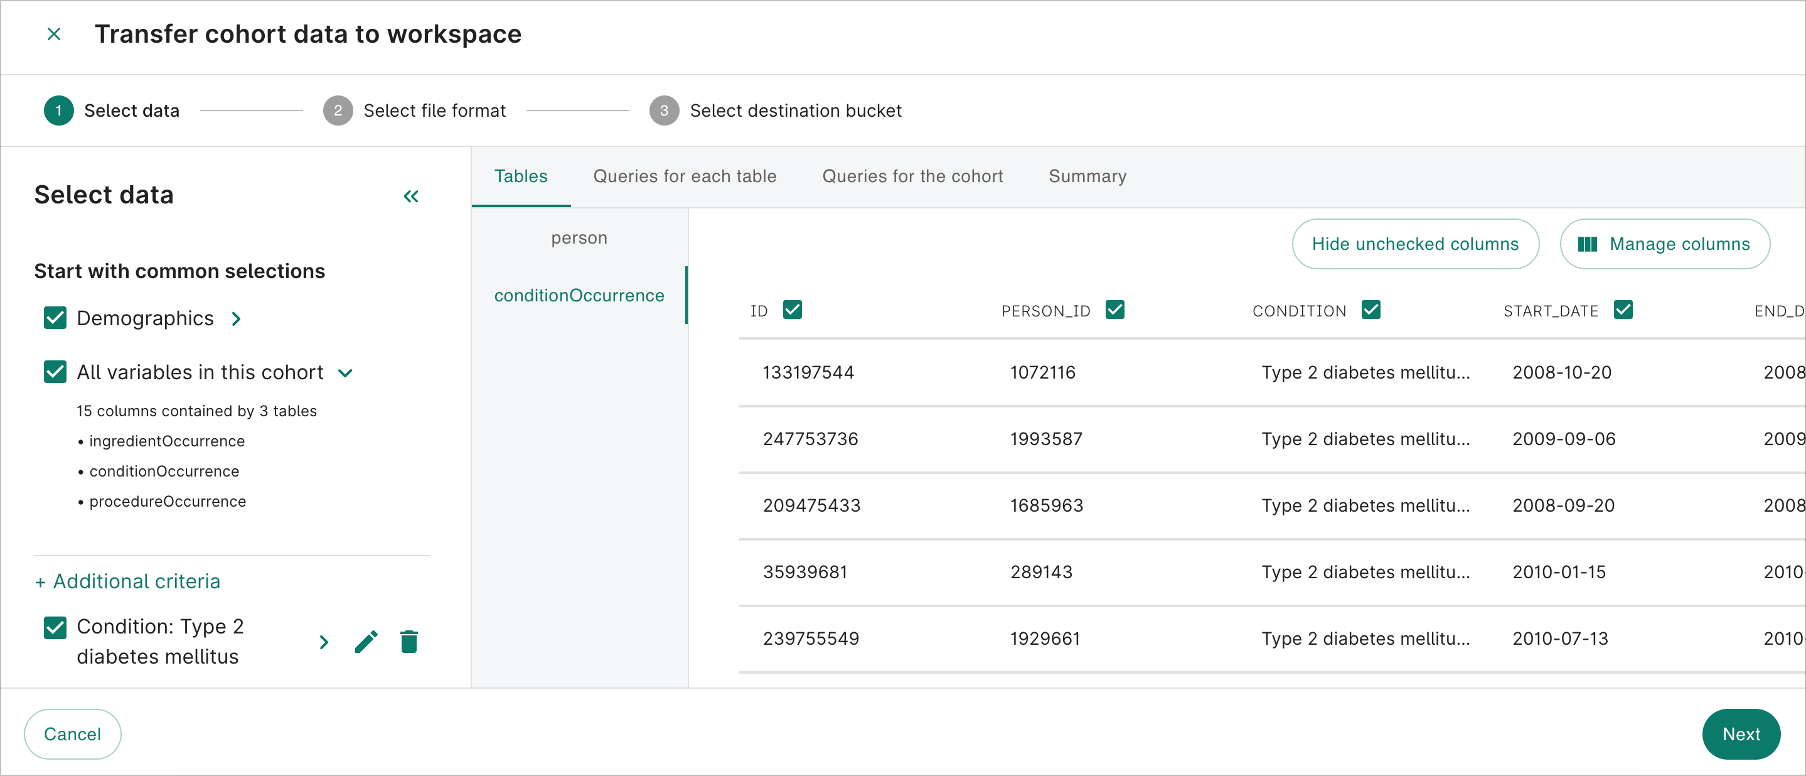Select the person table in the table list

pos(579,237)
